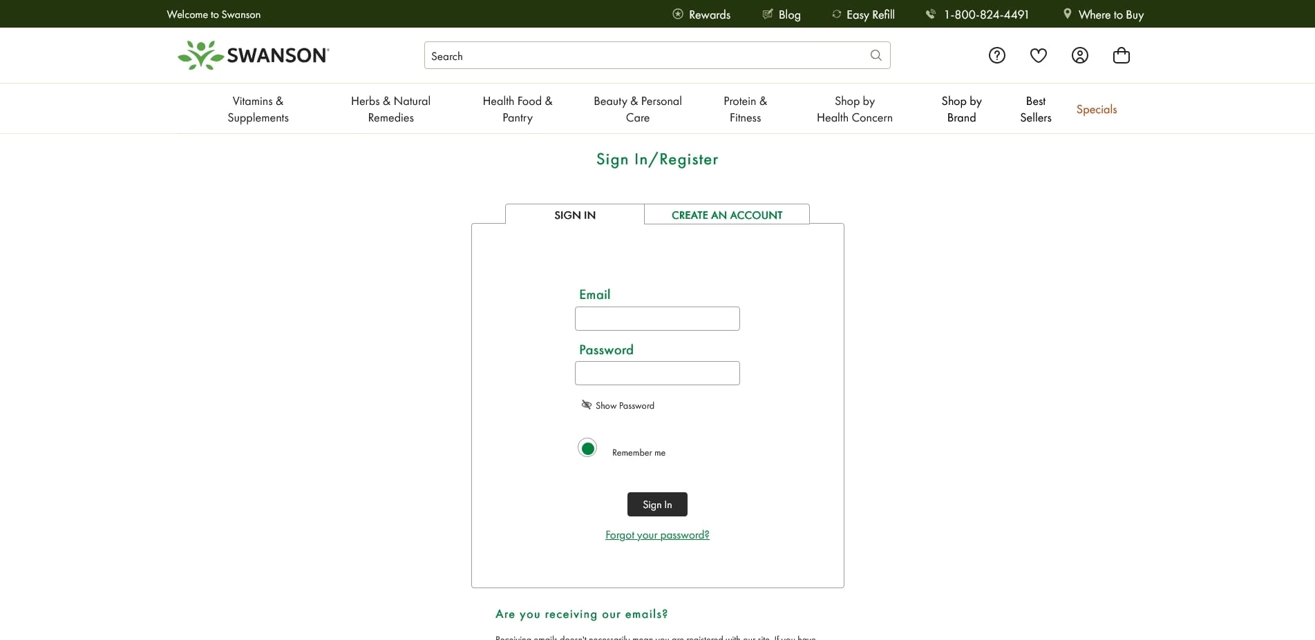Disable the Remember me selection
The height and width of the screenshot is (640, 1315).
pyautogui.click(x=587, y=447)
